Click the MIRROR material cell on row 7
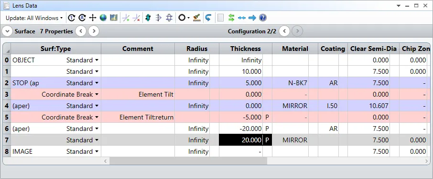Viewport: 433px width, 179px height. pos(291,140)
